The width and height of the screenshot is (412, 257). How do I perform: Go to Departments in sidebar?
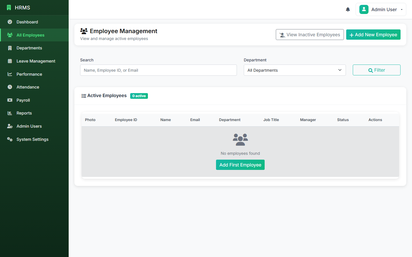coord(34,48)
